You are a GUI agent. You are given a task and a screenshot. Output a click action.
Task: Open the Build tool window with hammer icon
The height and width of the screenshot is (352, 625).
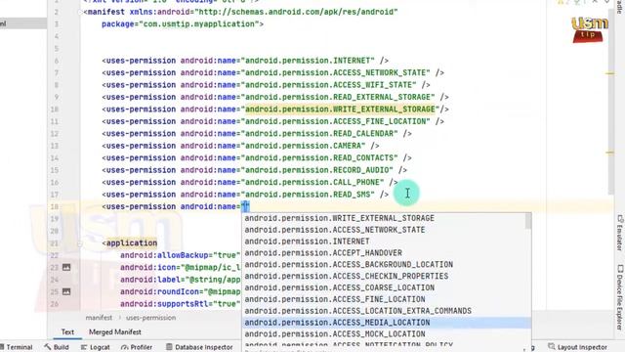pos(57,347)
